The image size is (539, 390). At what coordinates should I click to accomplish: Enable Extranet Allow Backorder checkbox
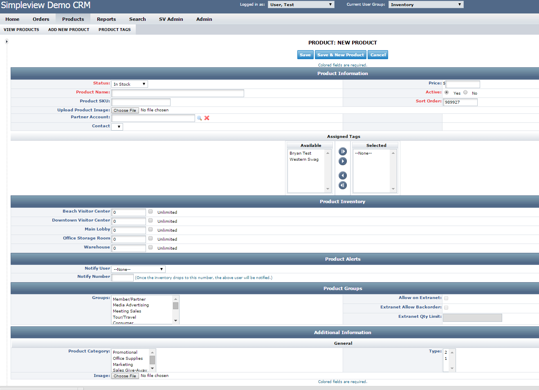click(446, 308)
